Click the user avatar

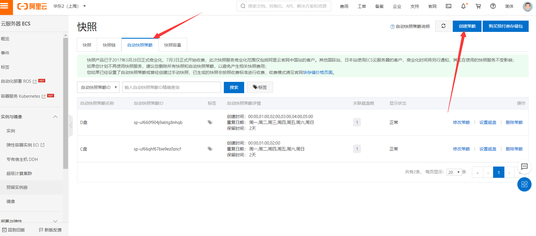(x=527, y=6)
